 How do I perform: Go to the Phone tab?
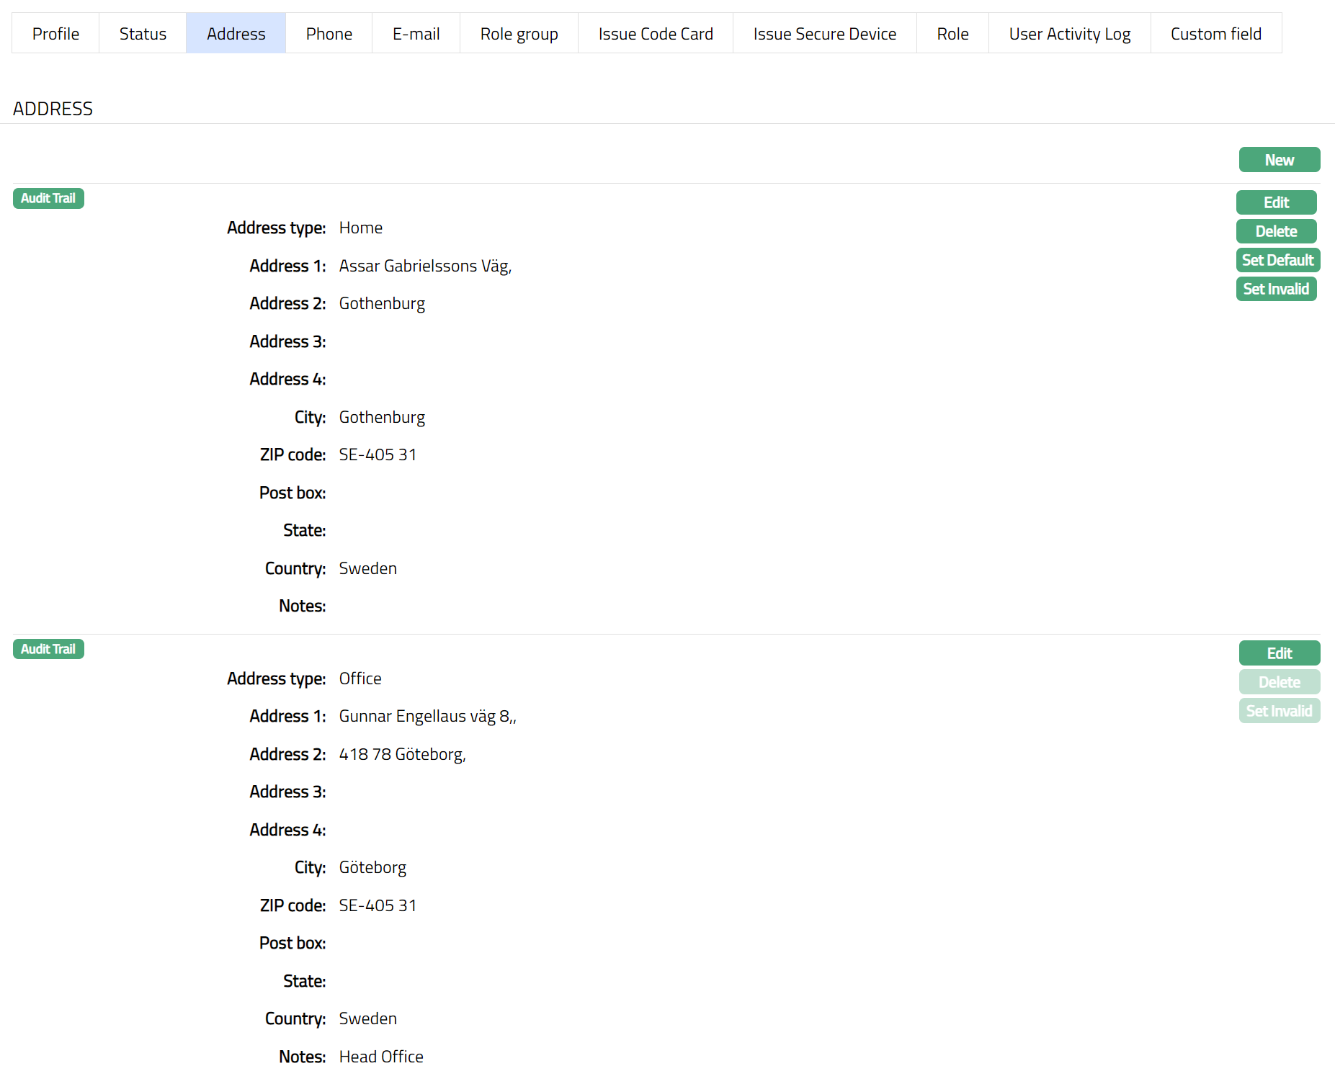[x=329, y=34]
